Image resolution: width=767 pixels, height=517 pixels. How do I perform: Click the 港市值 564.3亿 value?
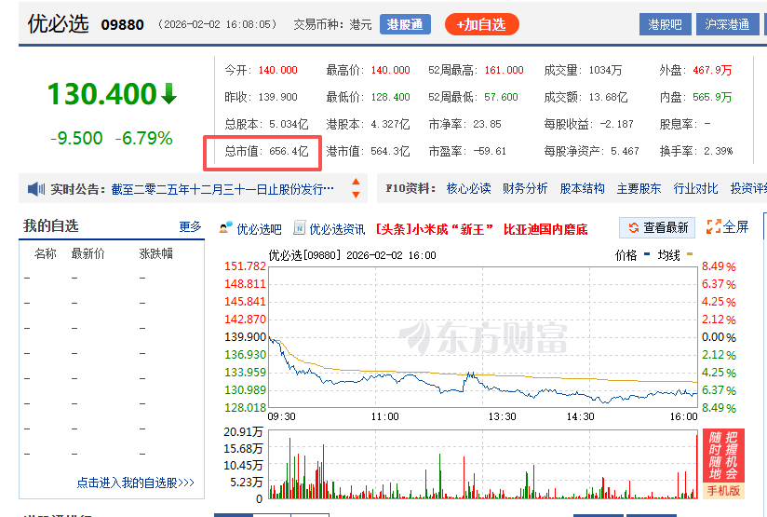point(390,151)
